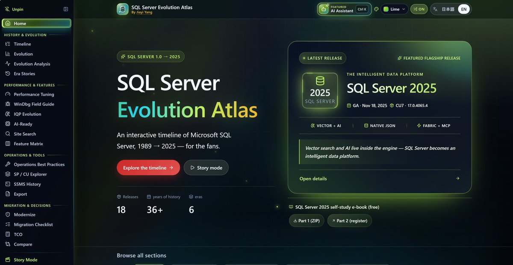
Task: Click the Jiayi Yang author link
Action: (144, 12)
